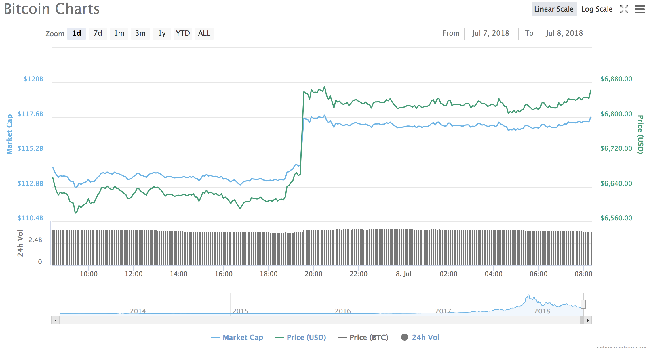The image size is (651, 348).
Task: Open the chart context hamburger menu
Action: (639, 9)
